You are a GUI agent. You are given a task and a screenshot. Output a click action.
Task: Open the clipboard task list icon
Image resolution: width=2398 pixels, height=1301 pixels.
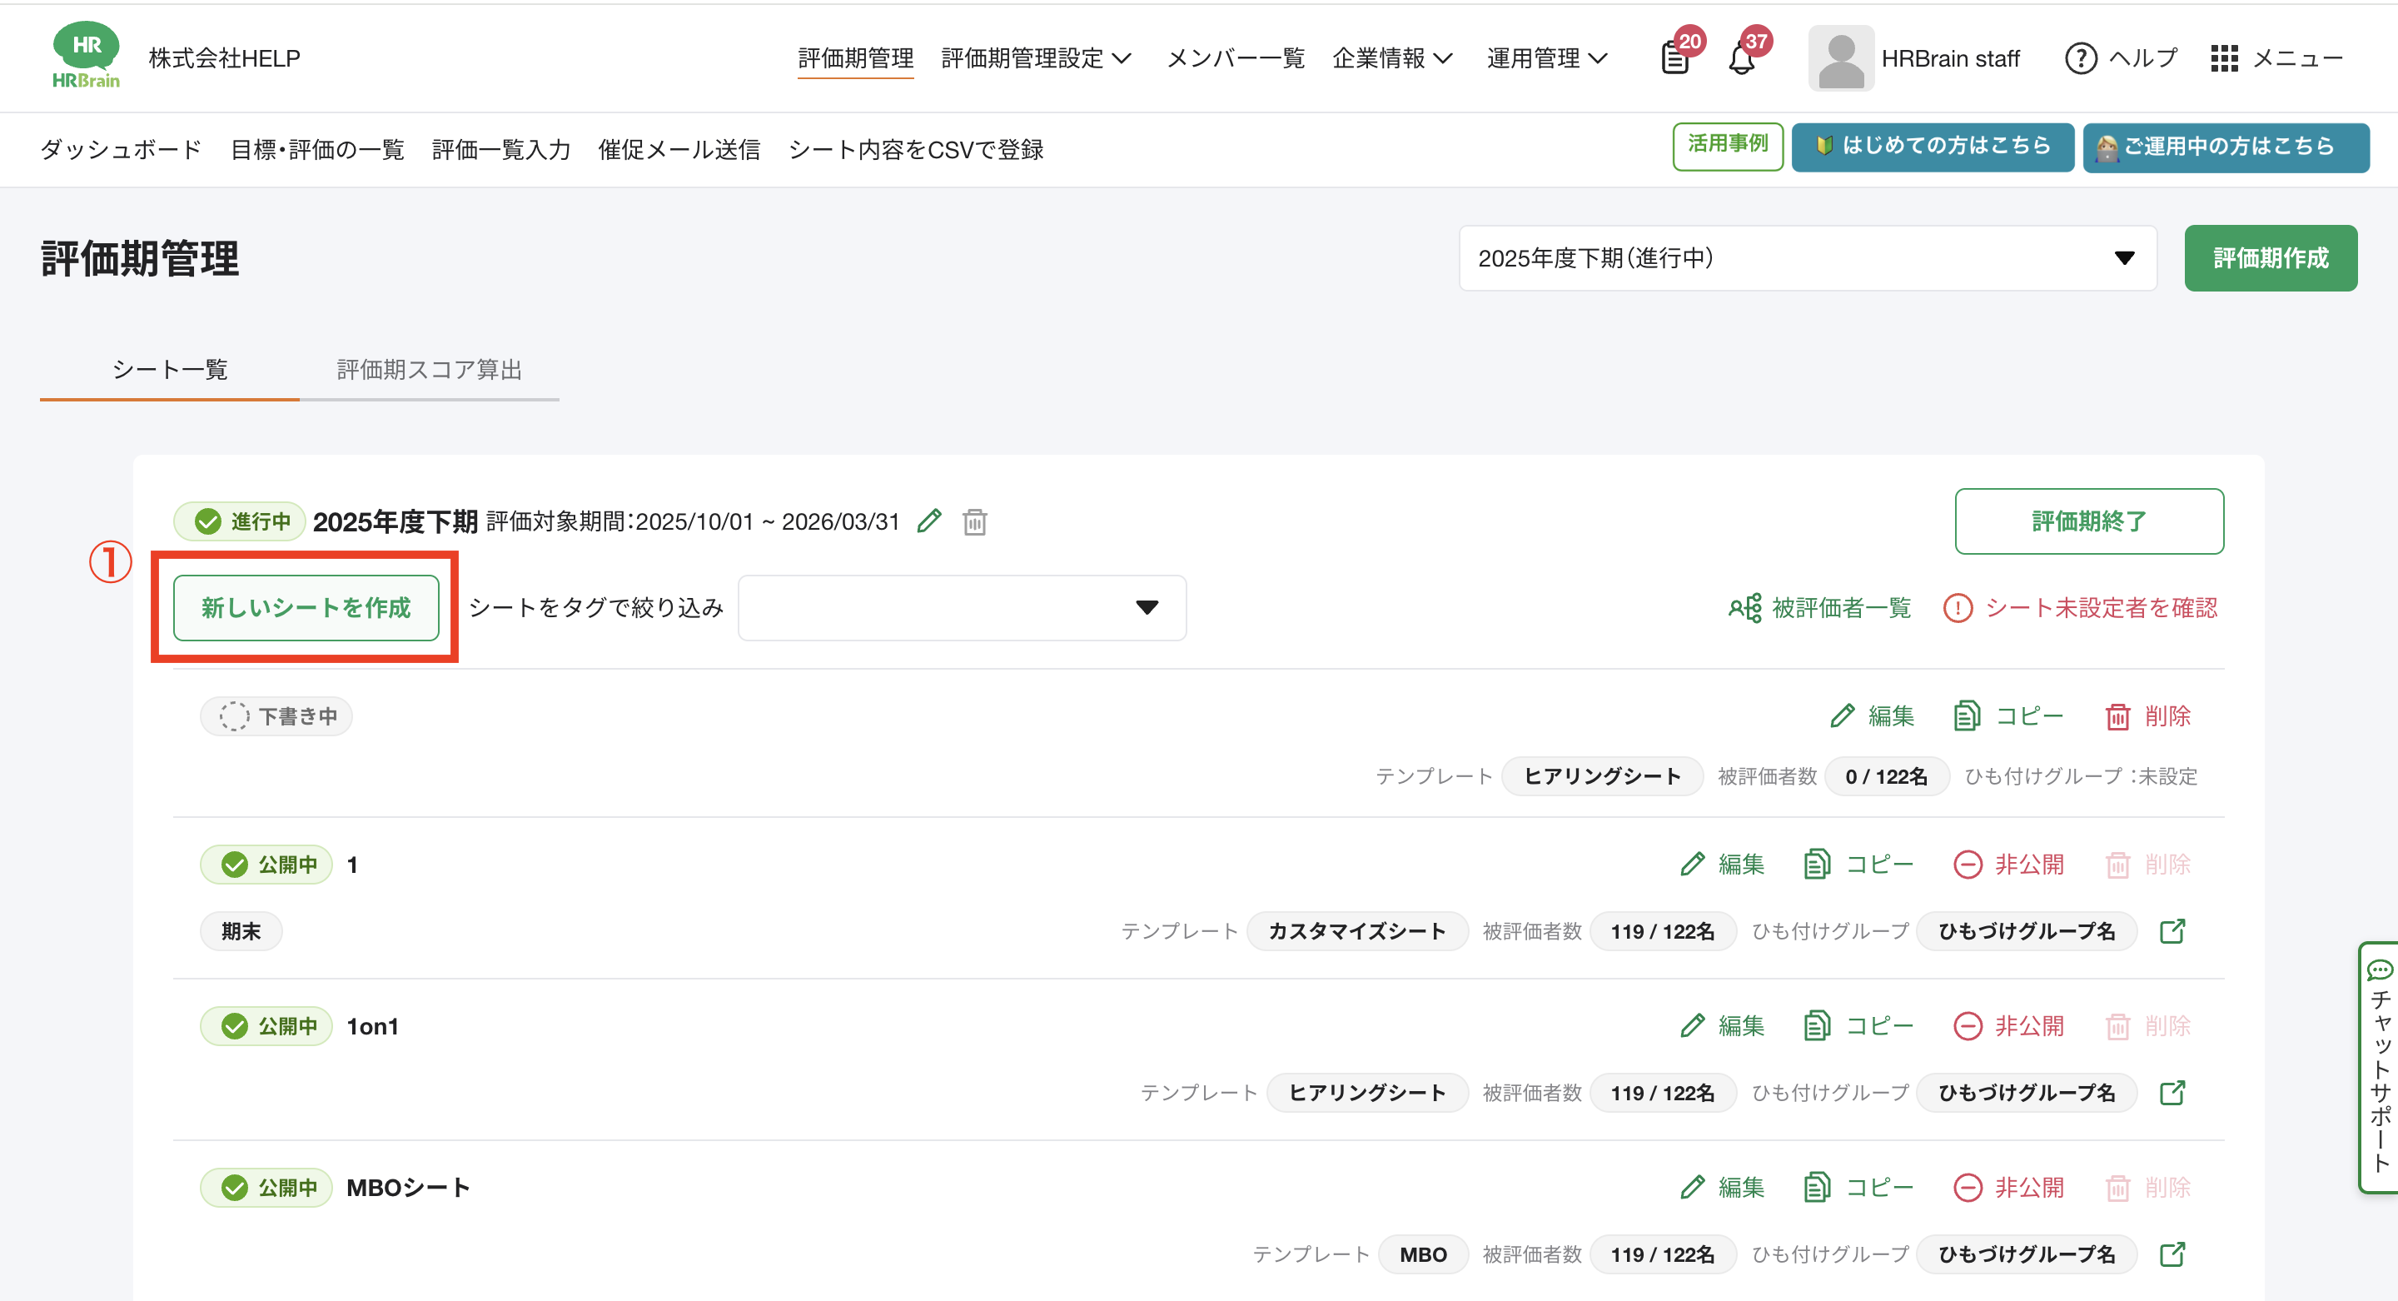[1674, 58]
